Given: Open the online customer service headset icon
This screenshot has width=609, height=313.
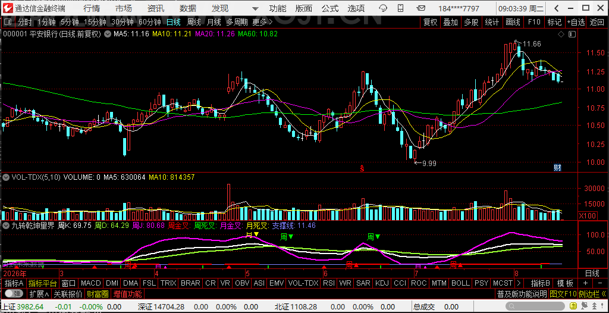Looking at the screenshot, I should 383,8.
